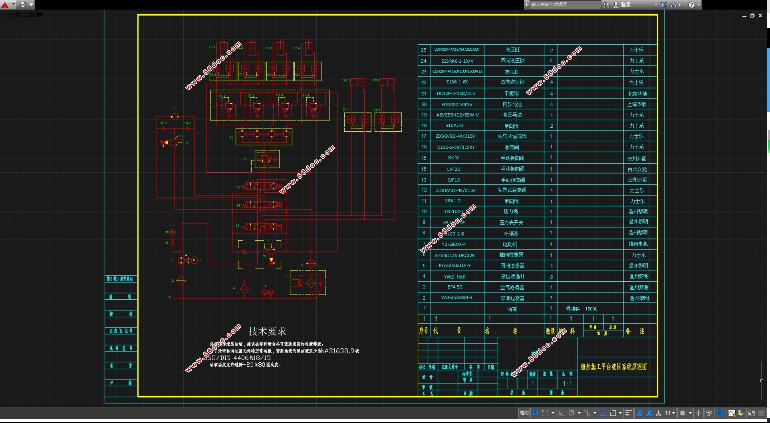Click the WU-250x80F-J part code
The height and width of the screenshot is (423, 770).
coord(456,297)
